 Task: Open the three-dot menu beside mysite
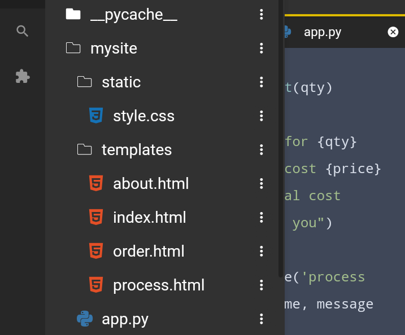pyautogui.click(x=261, y=49)
